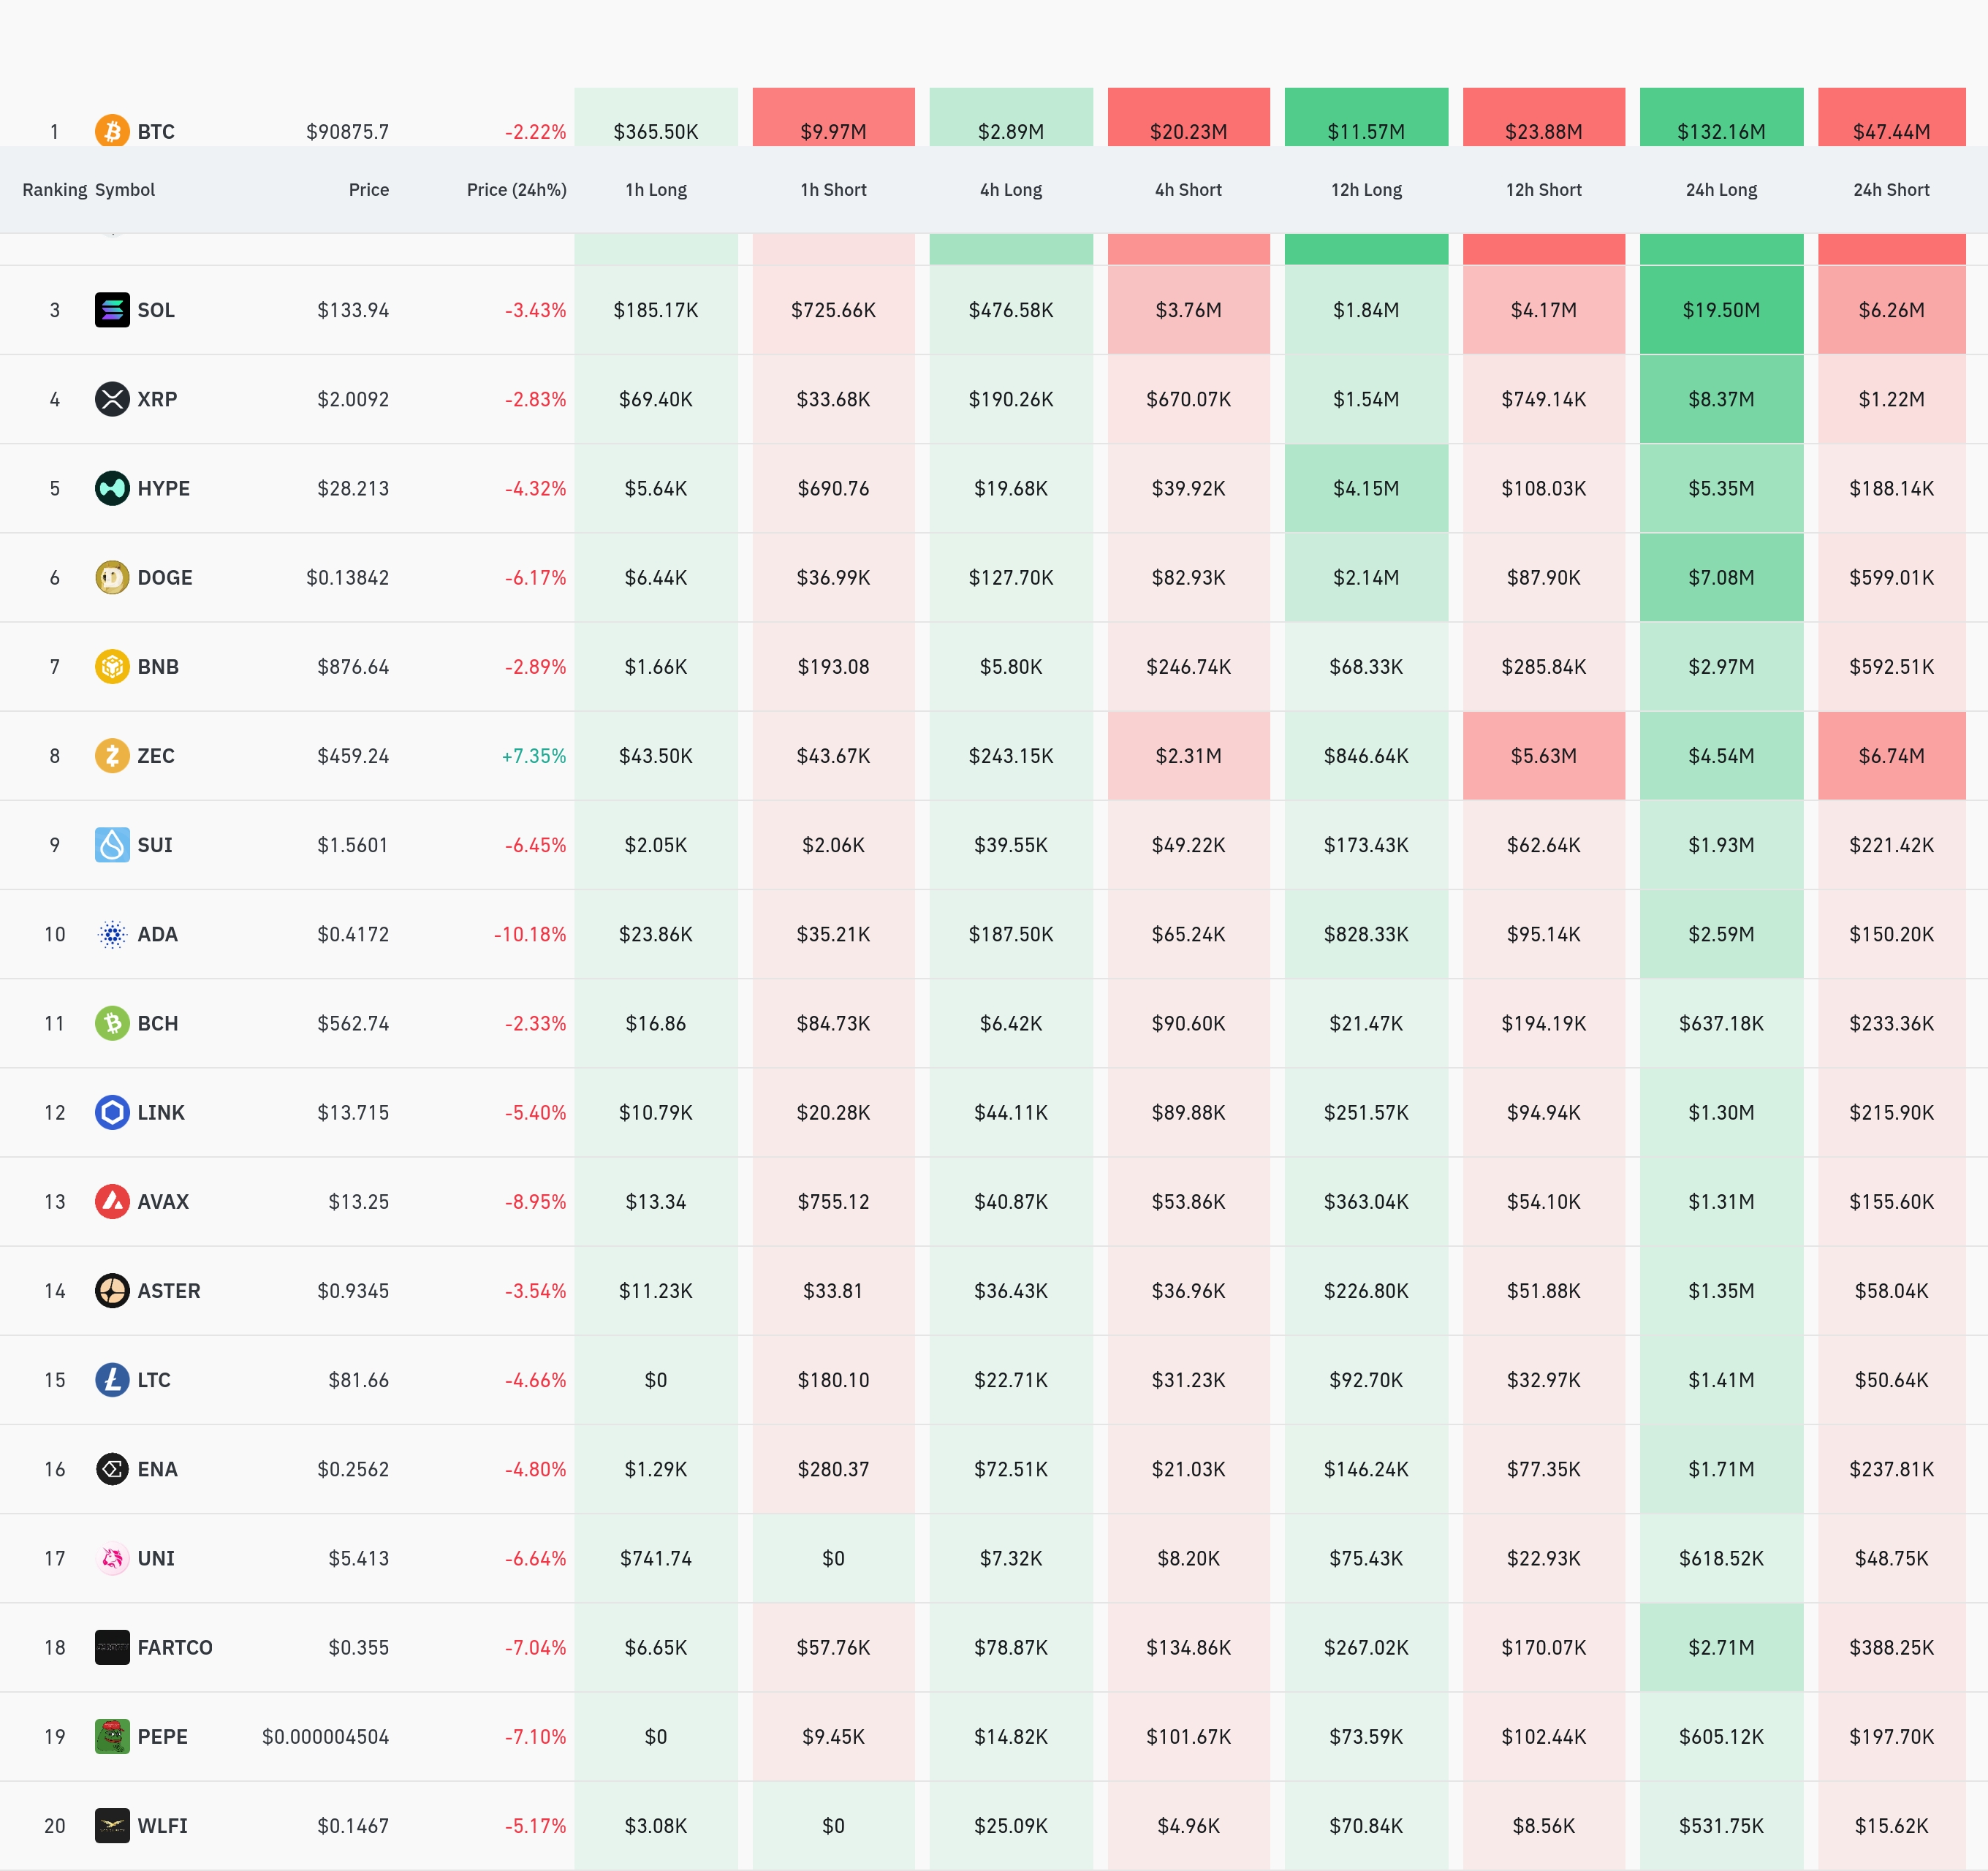Viewport: 1988px width, 1871px height.
Task: Click the SOL coin logo
Action: (x=112, y=310)
